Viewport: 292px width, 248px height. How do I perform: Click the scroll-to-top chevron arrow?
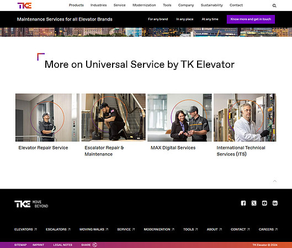(275, 181)
